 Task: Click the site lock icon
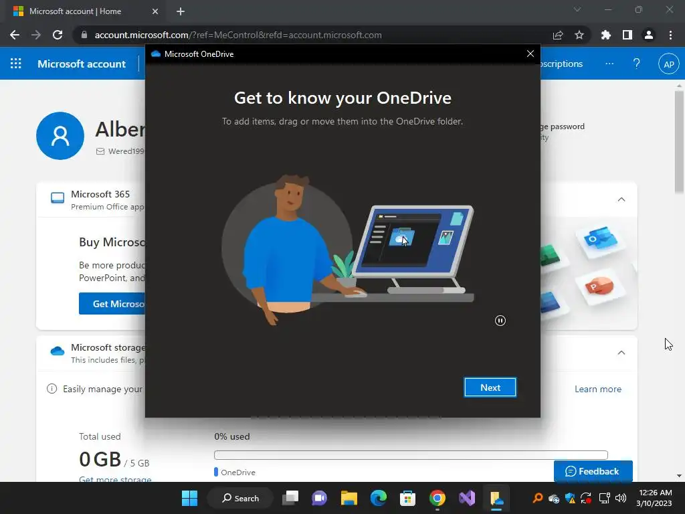[x=84, y=35]
